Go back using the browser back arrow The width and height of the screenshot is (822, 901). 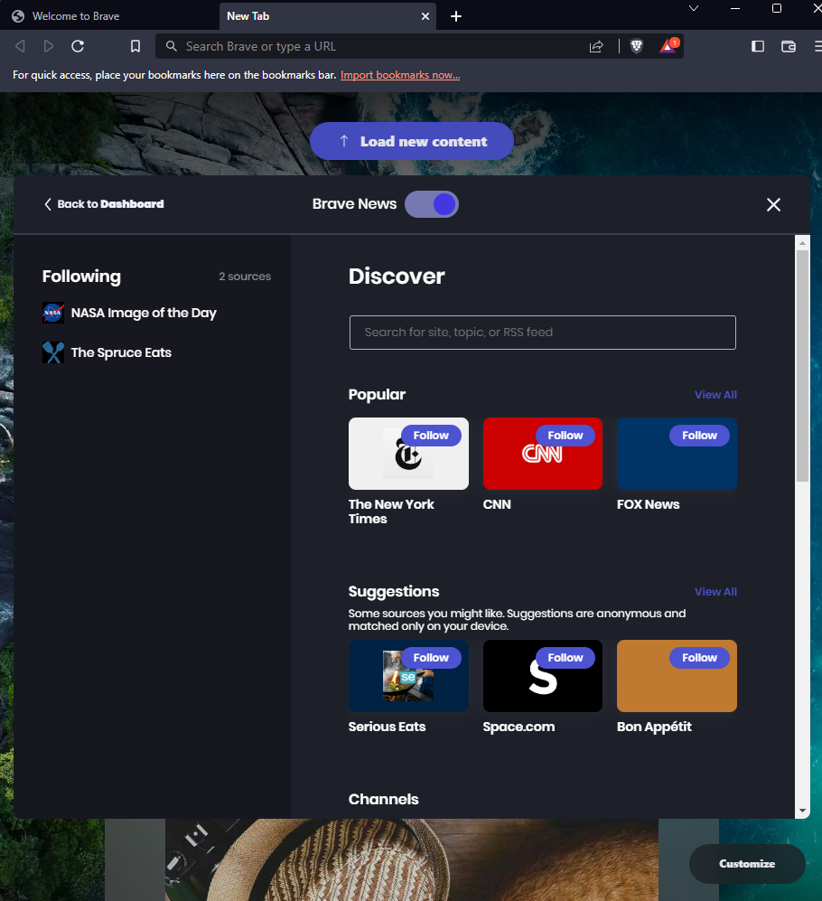coord(20,46)
